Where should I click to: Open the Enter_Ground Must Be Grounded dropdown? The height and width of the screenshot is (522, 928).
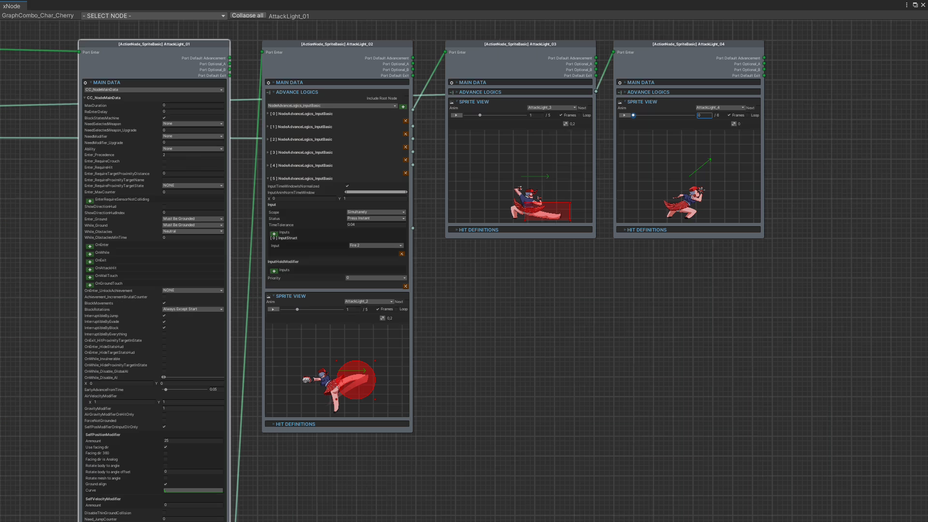click(193, 219)
